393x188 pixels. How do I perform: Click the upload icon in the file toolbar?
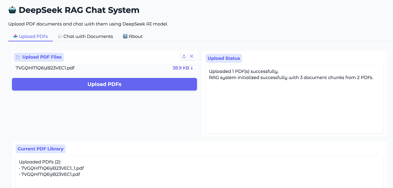[184, 56]
